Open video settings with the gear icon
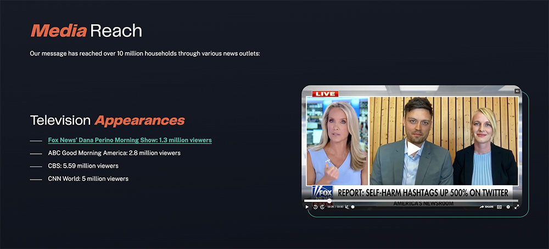This screenshot has width=549, height=249. [508, 207]
